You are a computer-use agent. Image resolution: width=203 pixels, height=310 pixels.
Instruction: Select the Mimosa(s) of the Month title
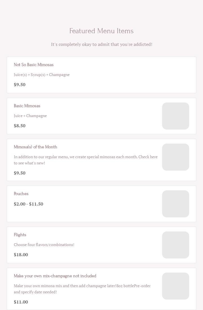click(x=36, y=147)
